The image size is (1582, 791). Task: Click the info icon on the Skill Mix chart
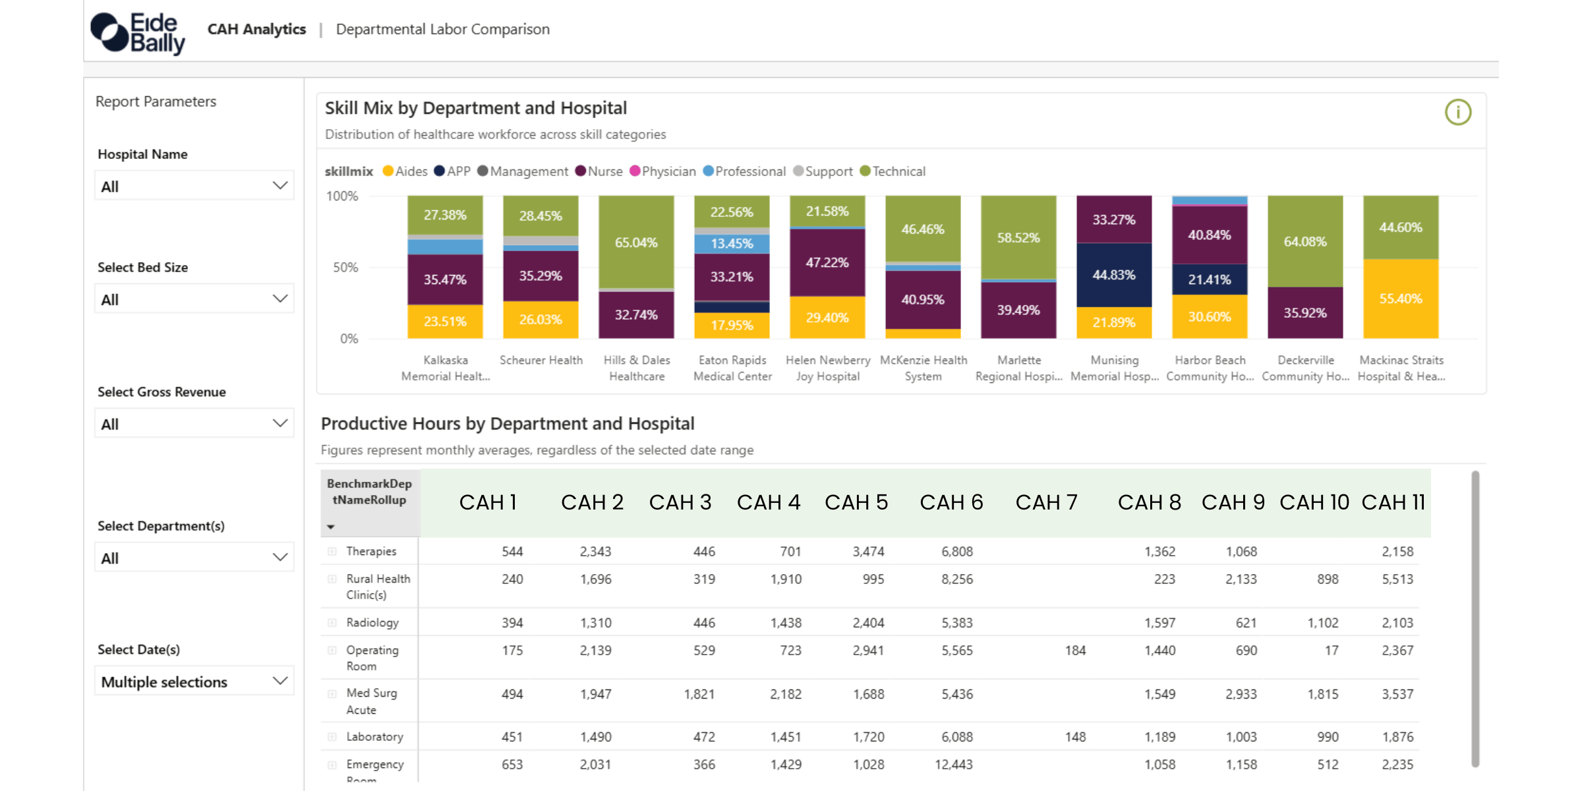pos(1458,113)
